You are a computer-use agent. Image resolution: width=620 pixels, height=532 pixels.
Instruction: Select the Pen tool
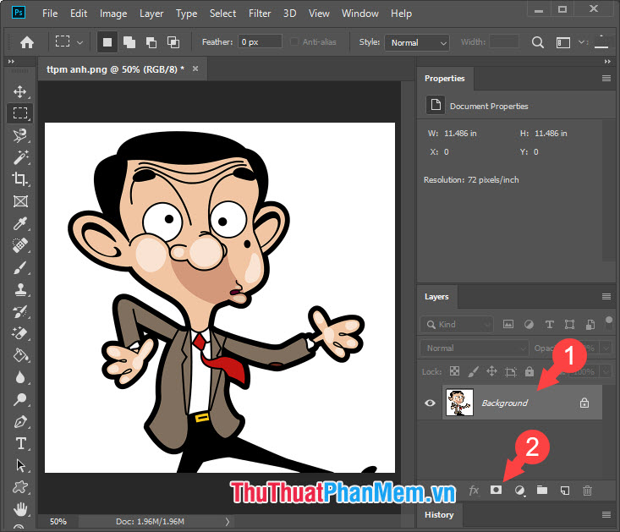click(x=19, y=422)
